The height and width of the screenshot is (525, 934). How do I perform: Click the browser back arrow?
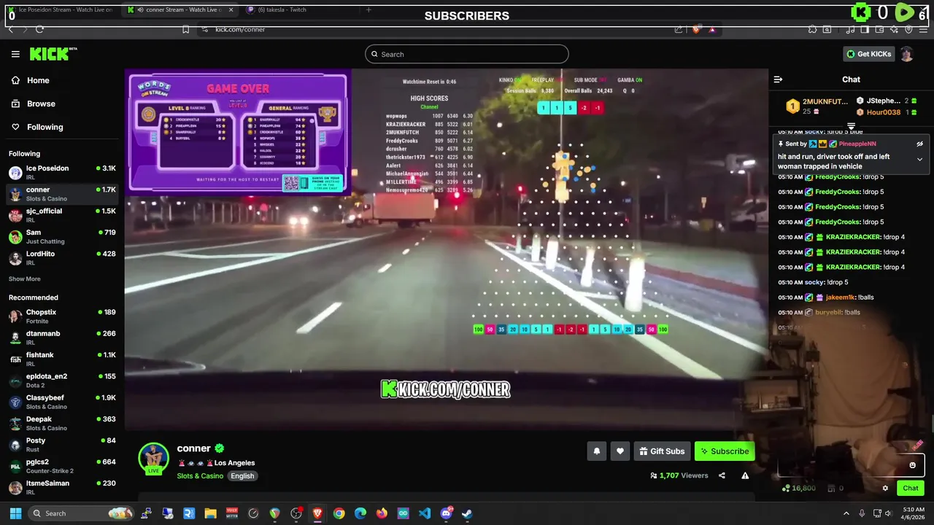tap(10, 29)
